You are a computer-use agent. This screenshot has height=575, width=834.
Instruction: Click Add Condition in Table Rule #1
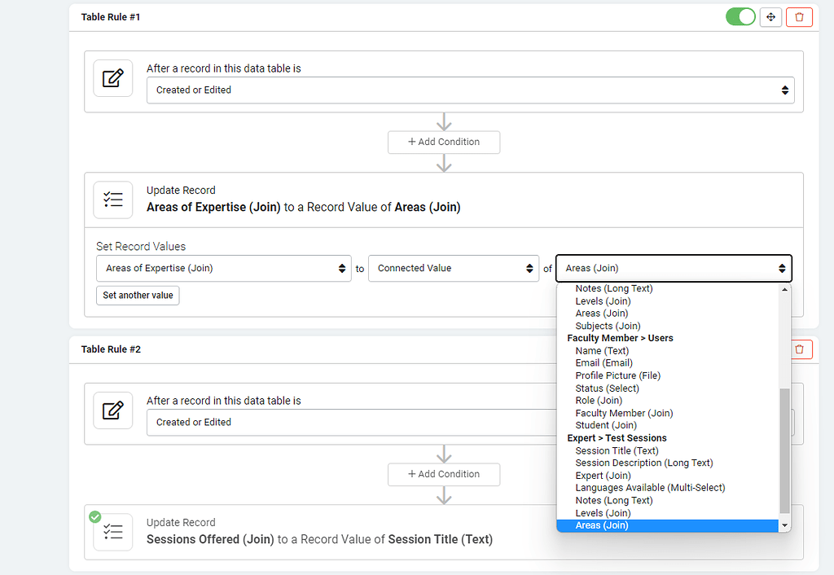click(x=444, y=142)
